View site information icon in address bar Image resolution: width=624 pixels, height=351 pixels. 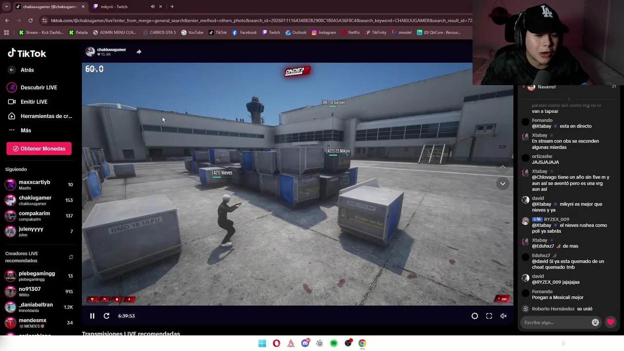click(45, 20)
